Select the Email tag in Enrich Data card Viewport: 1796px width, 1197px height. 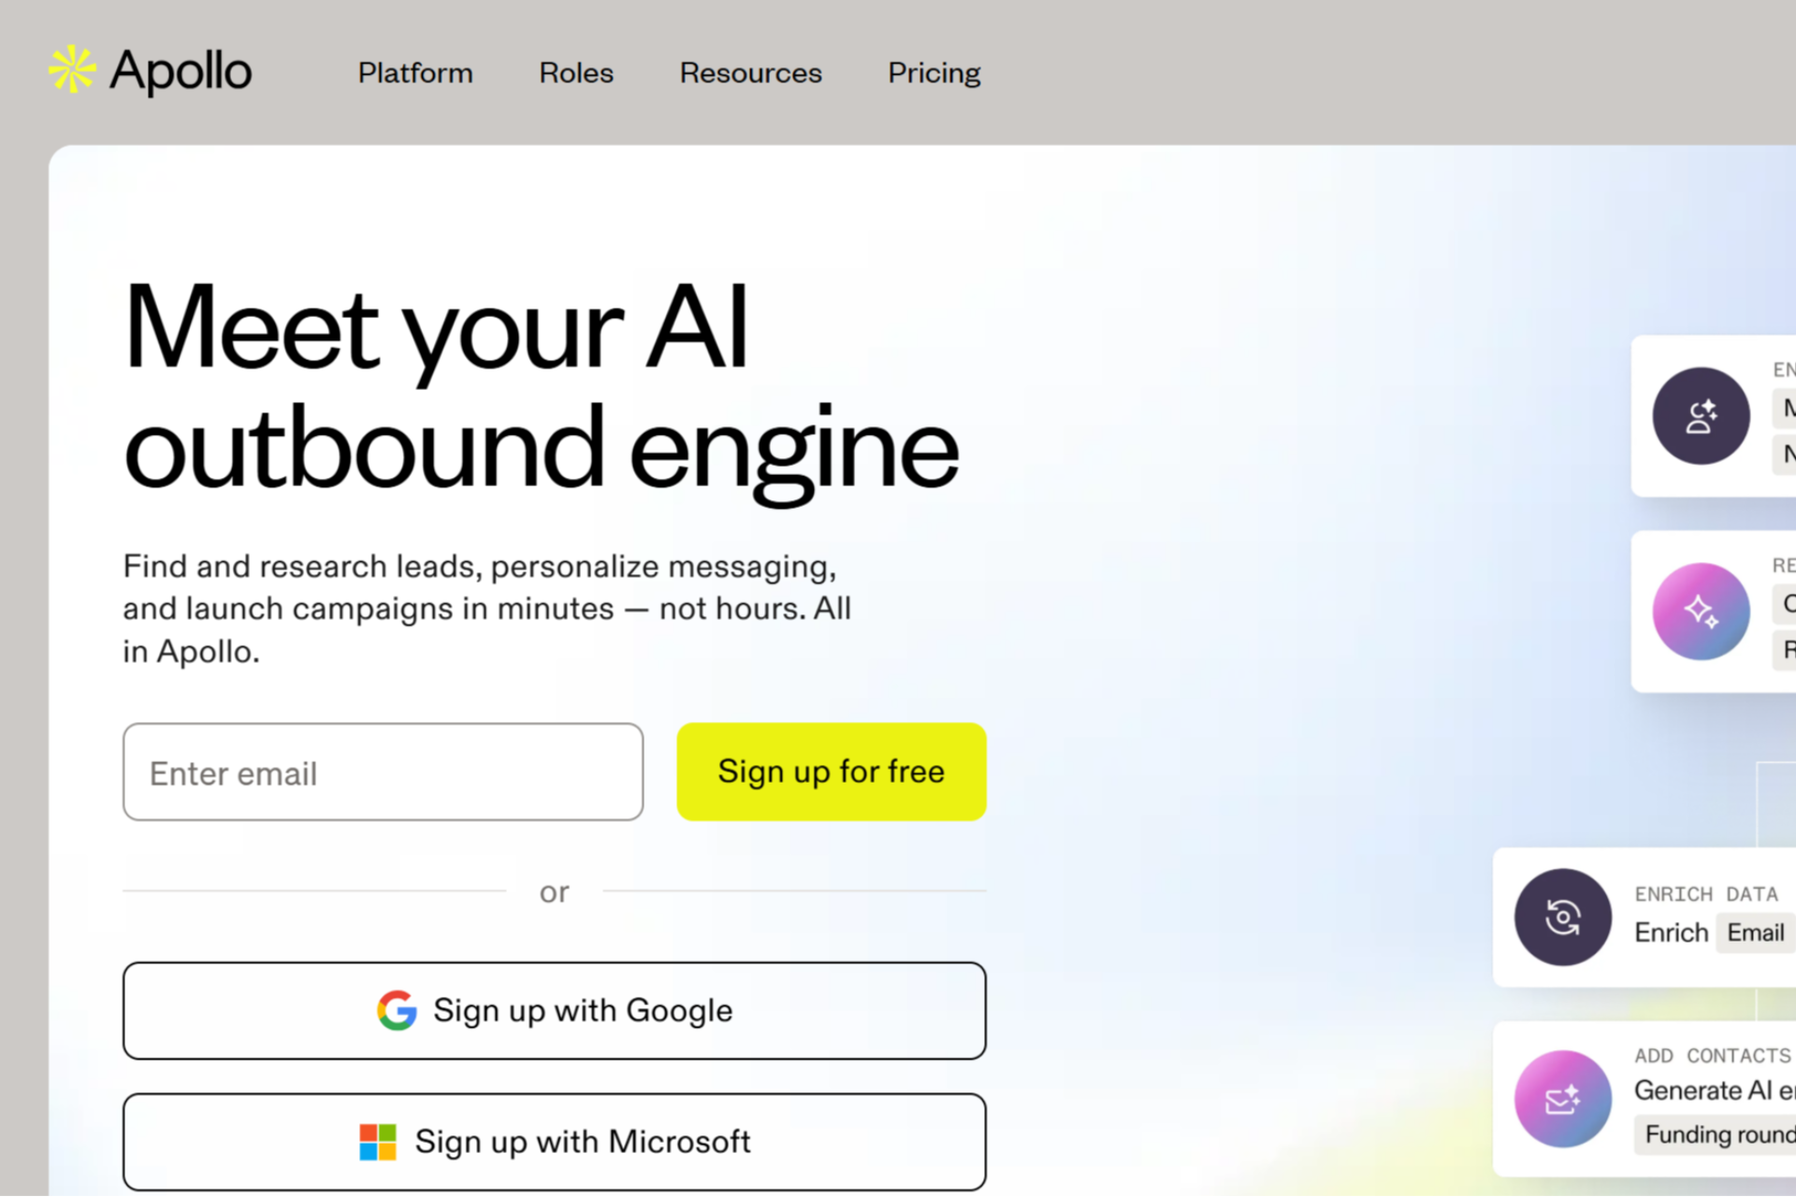point(1755,932)
